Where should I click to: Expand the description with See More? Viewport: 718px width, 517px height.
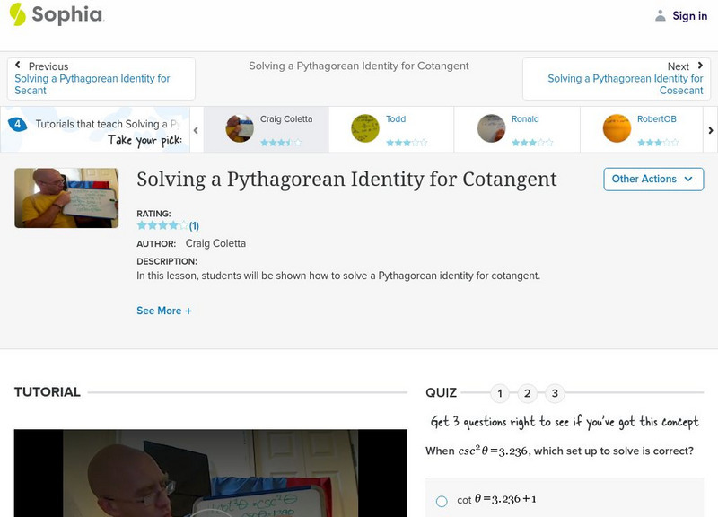pos(164,311)
